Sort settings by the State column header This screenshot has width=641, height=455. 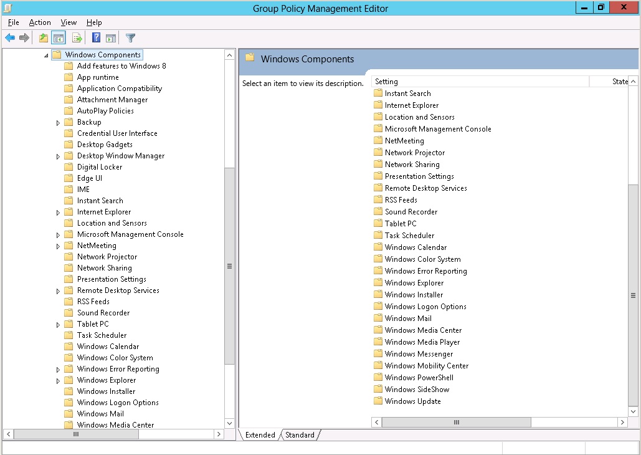[x=606, y=81]
